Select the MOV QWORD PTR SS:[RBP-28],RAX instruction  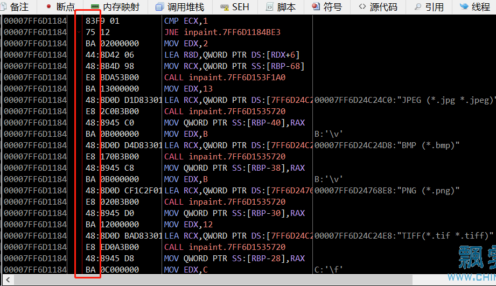(x=234, y=259)
